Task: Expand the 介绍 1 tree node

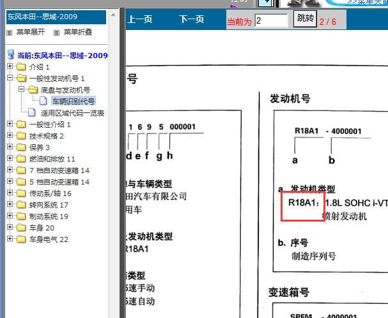Action: (x=10, y=66)
